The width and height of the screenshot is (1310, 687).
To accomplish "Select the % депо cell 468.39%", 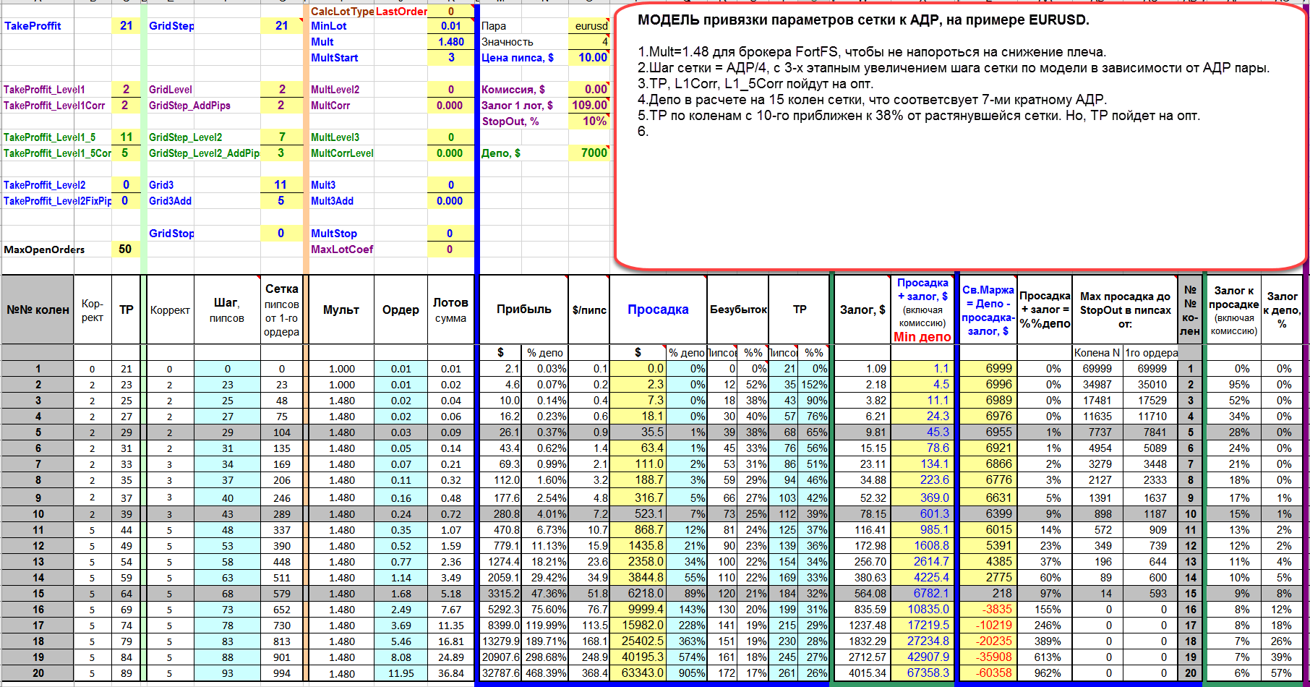I will 545,673.
